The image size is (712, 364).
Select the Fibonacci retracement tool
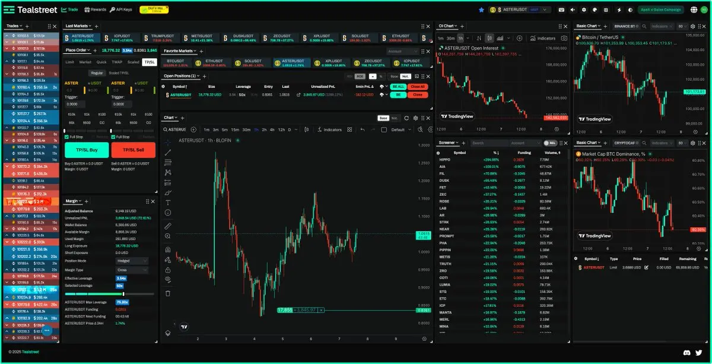(168, 162)
